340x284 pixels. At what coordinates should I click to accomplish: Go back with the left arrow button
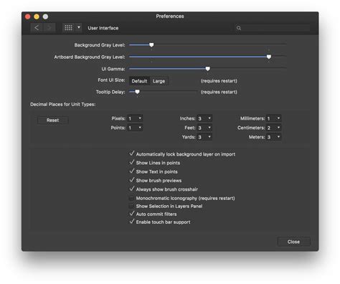pyautogui.click(x=37, y=28)
